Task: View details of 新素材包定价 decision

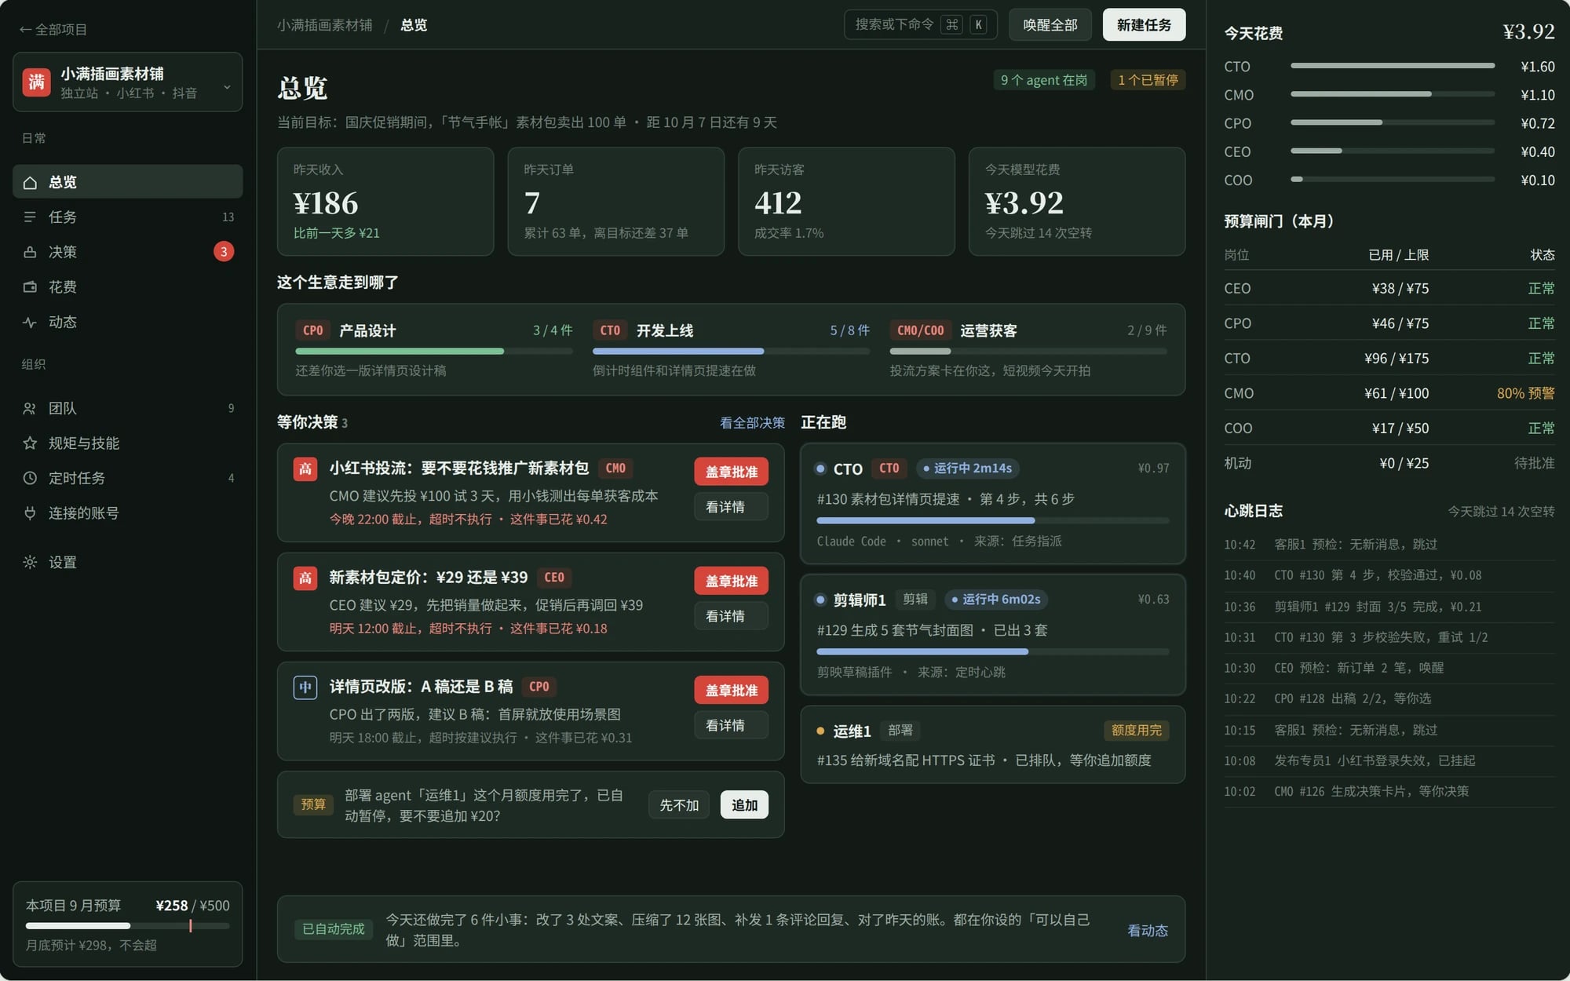Action: (731, 616)
